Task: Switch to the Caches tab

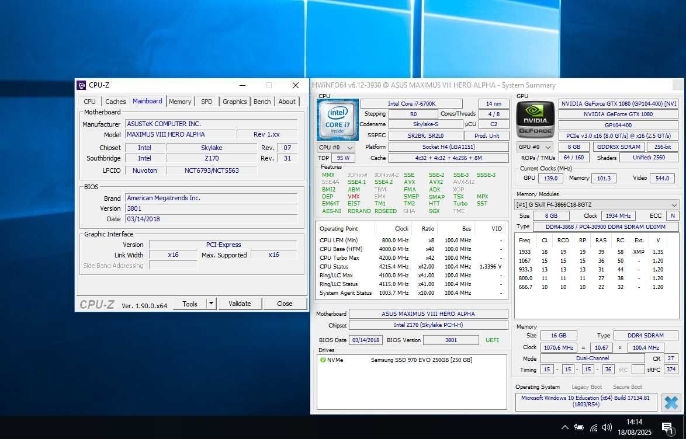Action: point(116,102)
